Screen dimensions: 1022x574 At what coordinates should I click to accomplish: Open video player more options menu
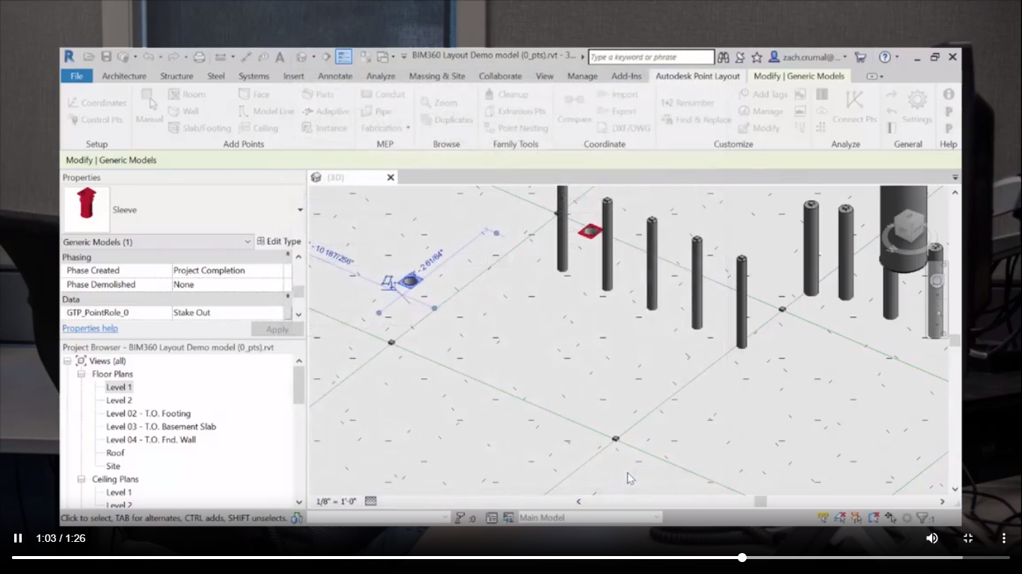[1003, 538]
